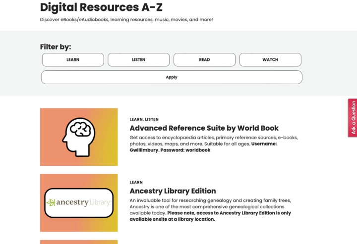Click the Digital Resources A-Z heading
The image size is (357, 244).
[x=101, y=7]
